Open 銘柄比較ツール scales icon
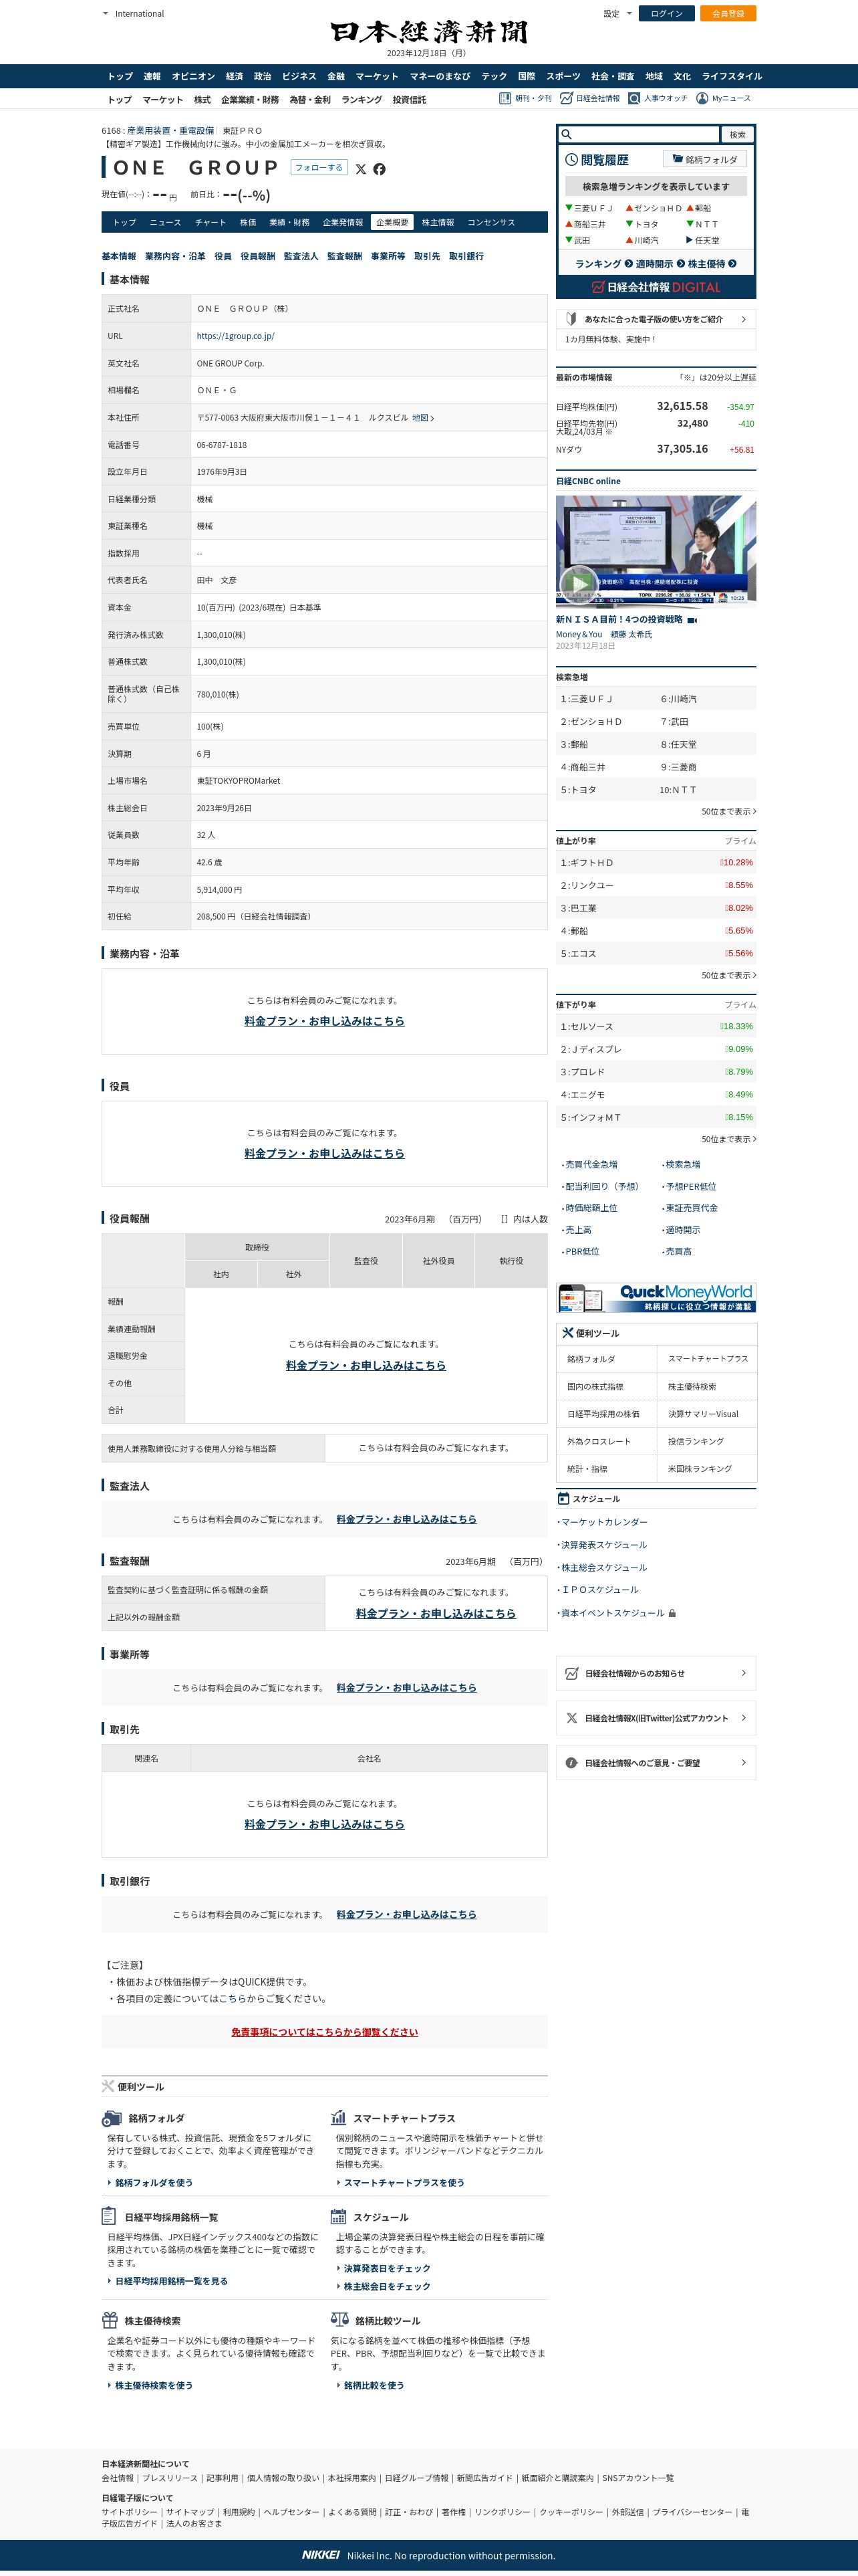Viewport: 858px width, 2576px height. 339,2320
